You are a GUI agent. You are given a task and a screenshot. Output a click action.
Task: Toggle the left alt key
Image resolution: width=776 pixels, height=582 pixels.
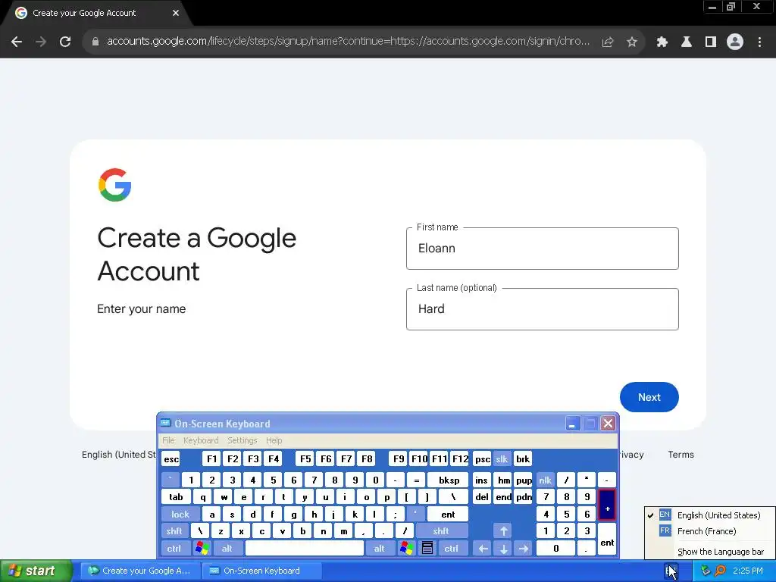[x=227, y=549]
